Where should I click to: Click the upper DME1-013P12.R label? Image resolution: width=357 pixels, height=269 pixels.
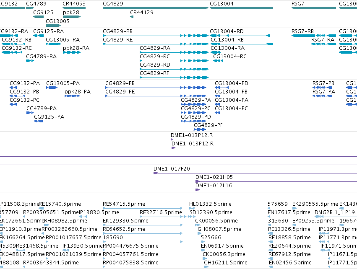[x=192, y=135]
